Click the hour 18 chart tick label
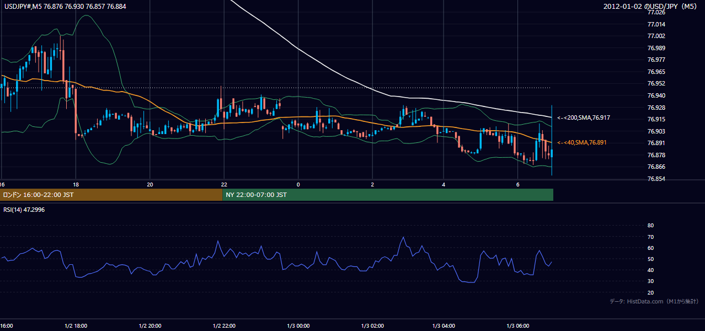This screenshot has width=705, height=331. [76, 184]
